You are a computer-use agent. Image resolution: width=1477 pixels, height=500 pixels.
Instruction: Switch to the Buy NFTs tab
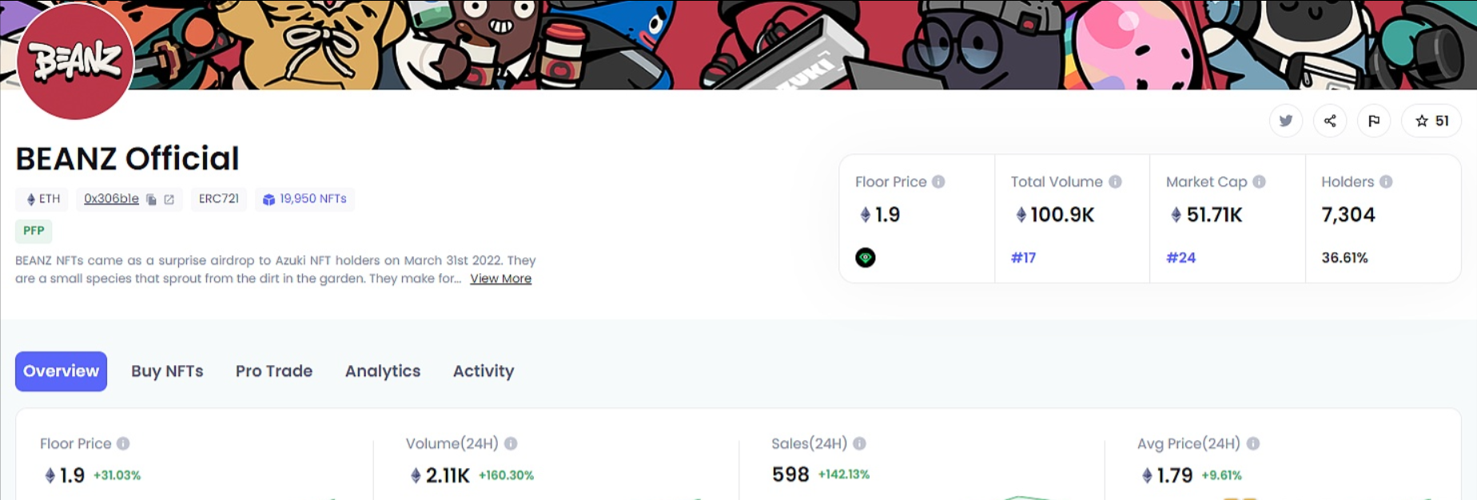167,371
